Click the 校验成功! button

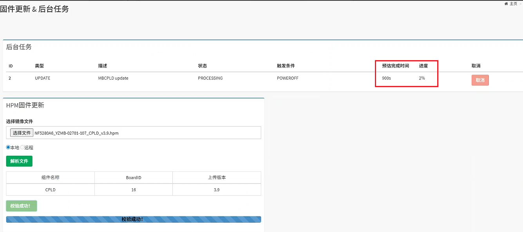(x=22, y=206)
